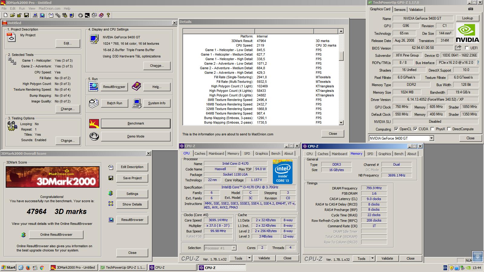This screenshot has width=484, height=272.
Task: Click the EN language indicator in taskbar
Action: 445,268
